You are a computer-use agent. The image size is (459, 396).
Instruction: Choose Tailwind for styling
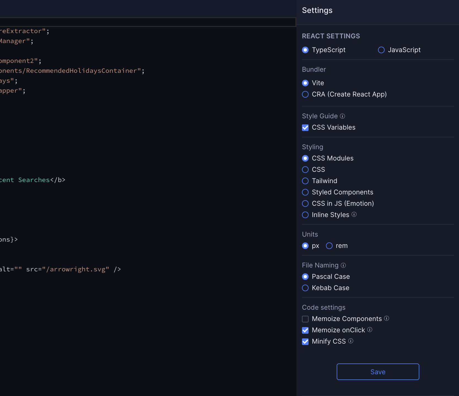(305, 181)
